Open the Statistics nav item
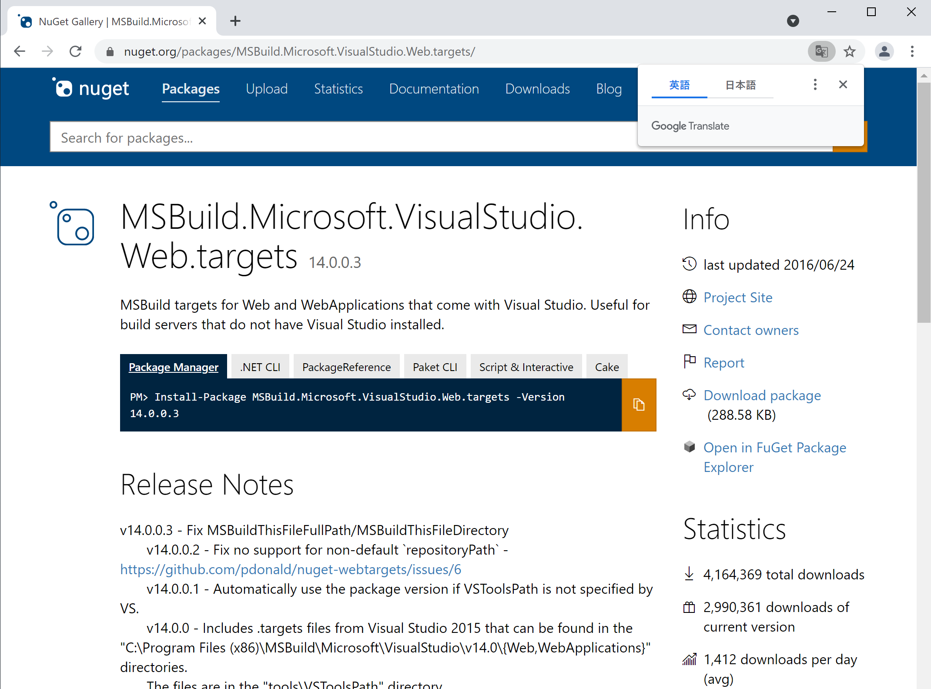This screenshot has height=689, width=931. click(338, 89)
